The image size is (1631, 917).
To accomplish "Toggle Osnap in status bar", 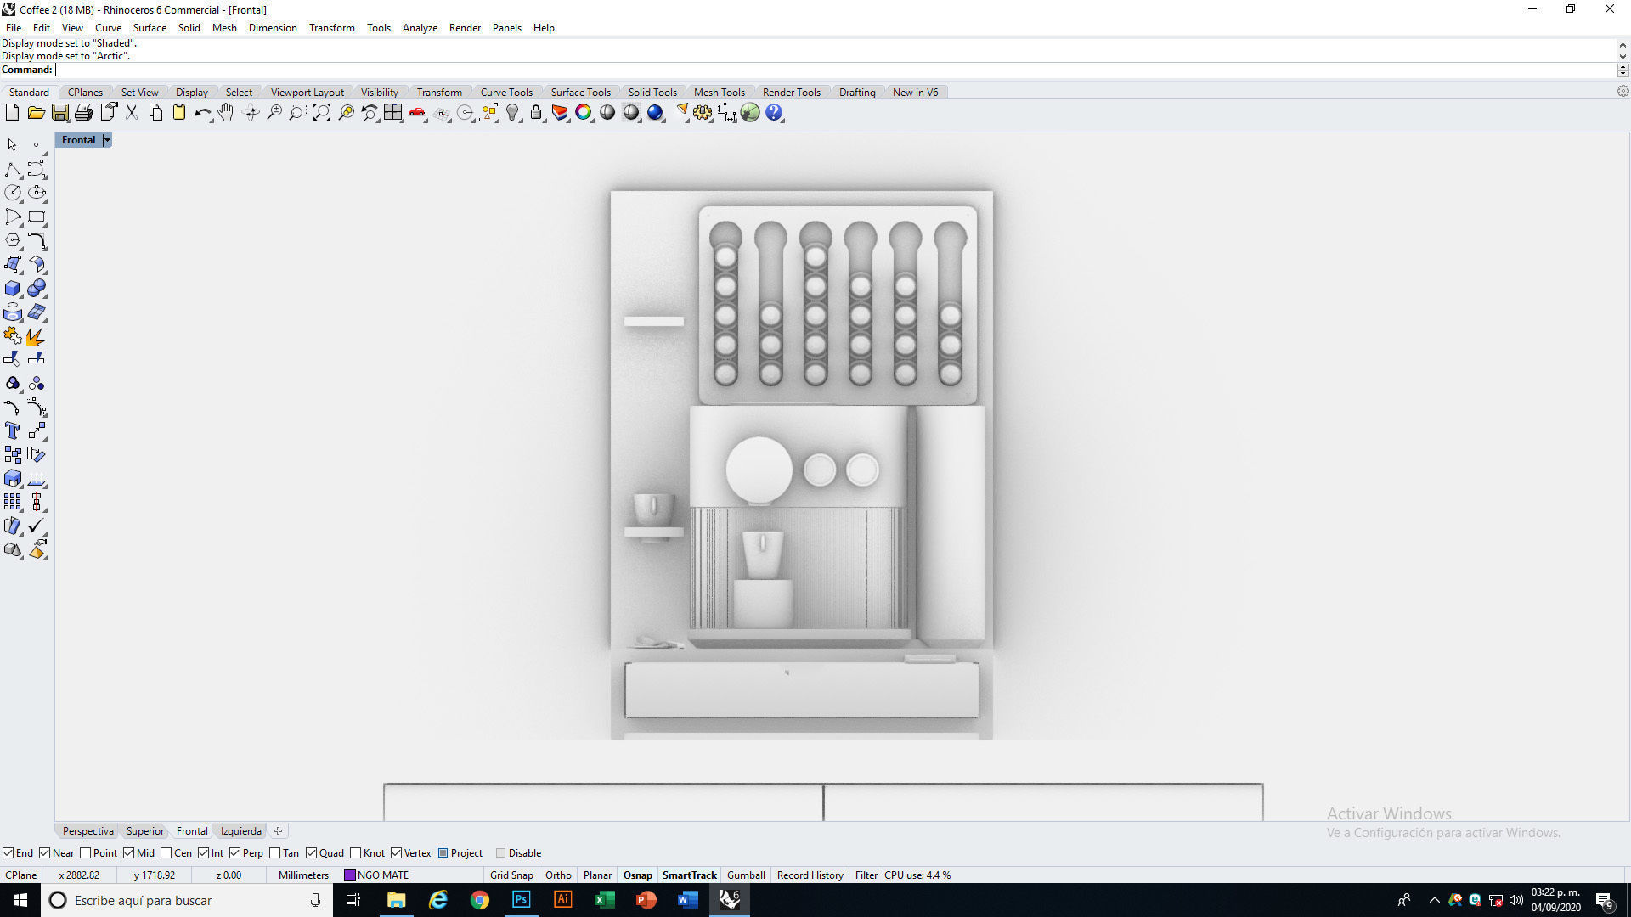I will point(638,875).
